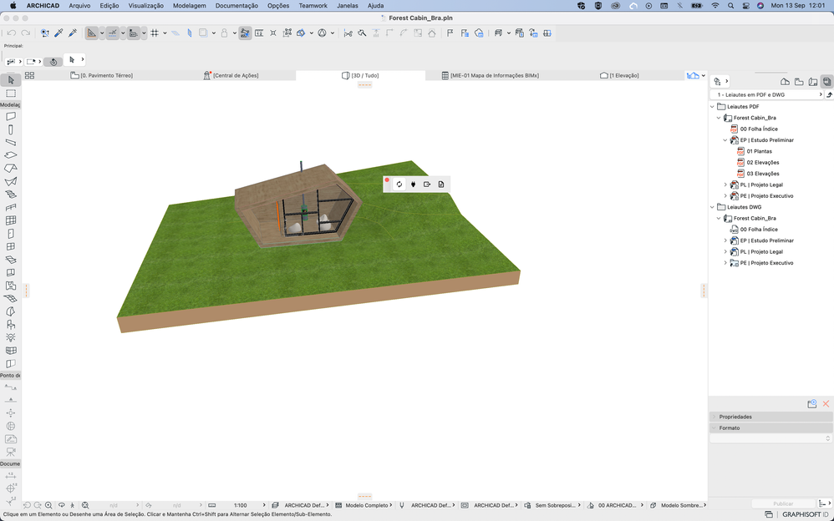This screenshot has height=521, width=834.
Task: Open Spotlight search in the macOS menu bar
Action: pos(731,5)
